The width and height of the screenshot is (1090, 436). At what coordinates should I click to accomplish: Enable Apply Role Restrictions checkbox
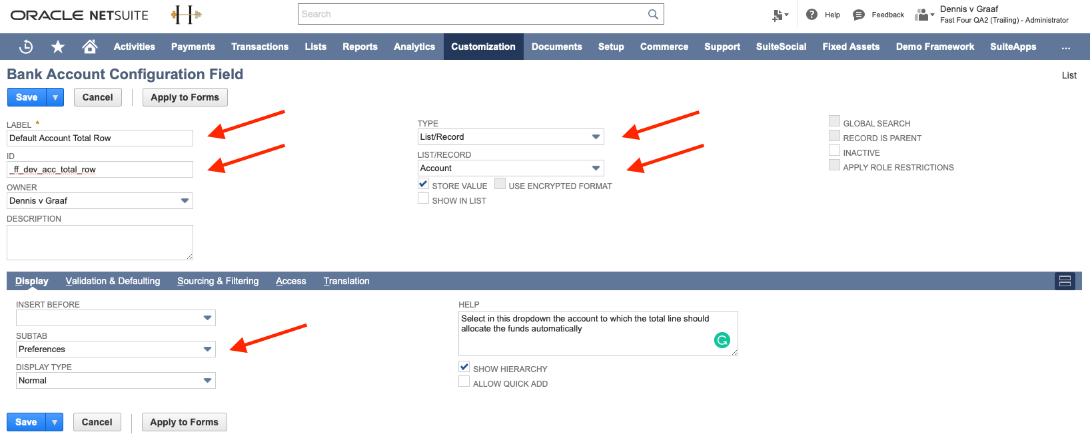[x=834, y=165]
